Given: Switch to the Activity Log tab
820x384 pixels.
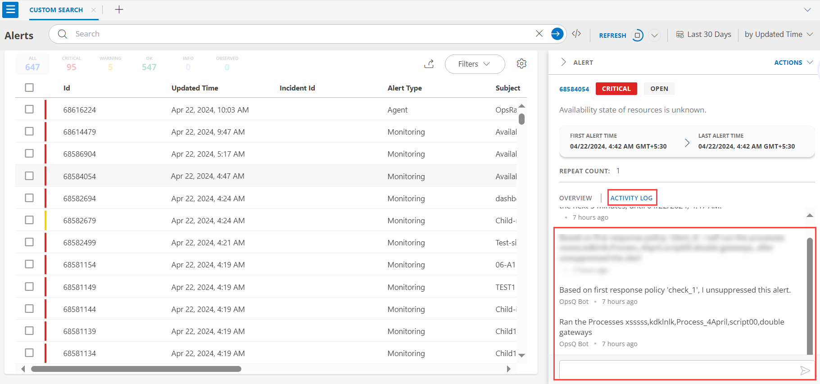Looking at the screenshot, I should pyautogui.click(x=631, y=198).
